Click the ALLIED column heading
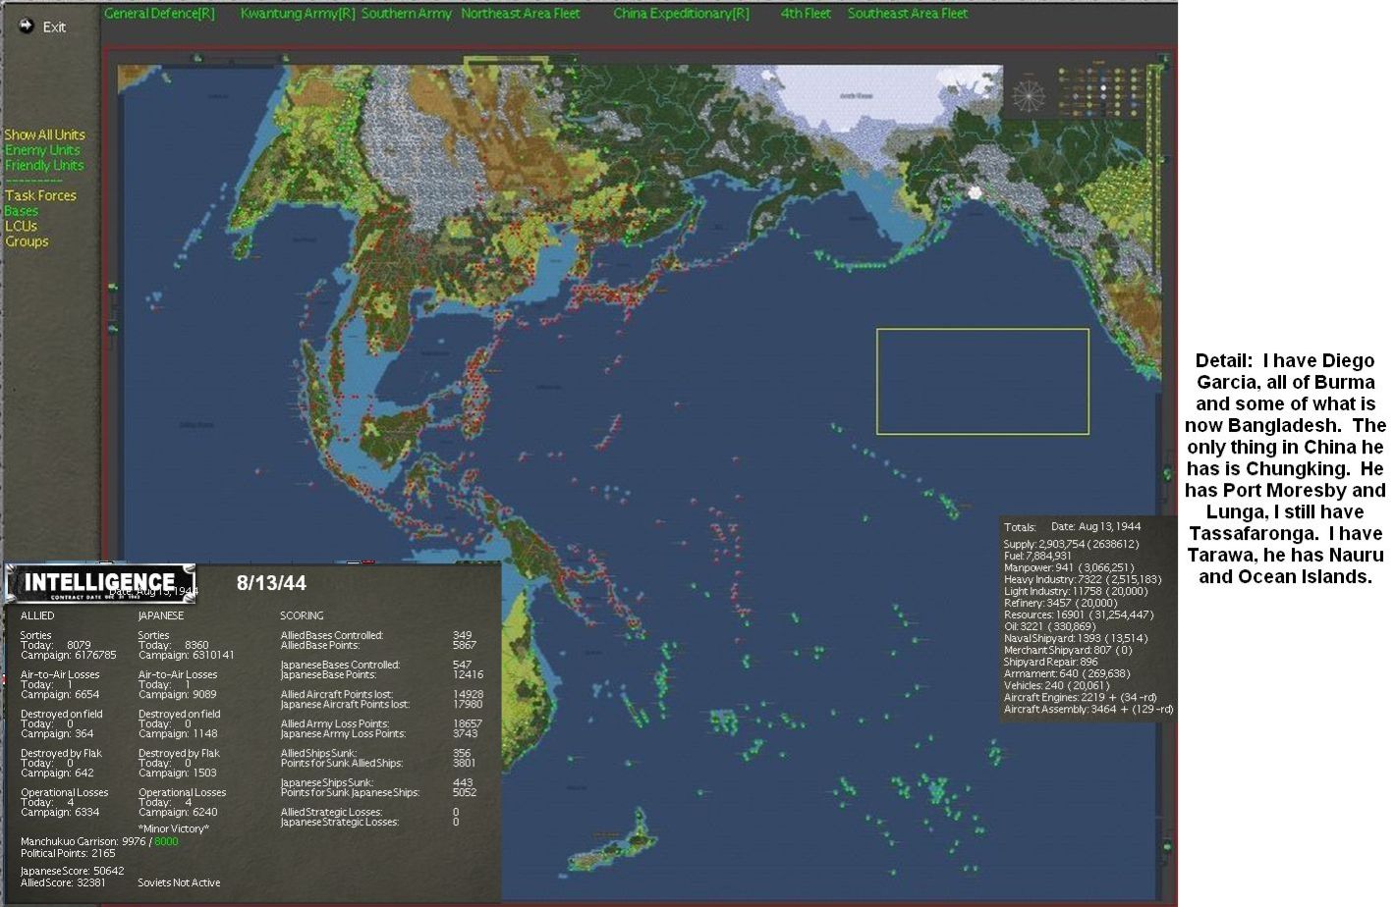This screenshot has height=907, width=1395. 37,615
